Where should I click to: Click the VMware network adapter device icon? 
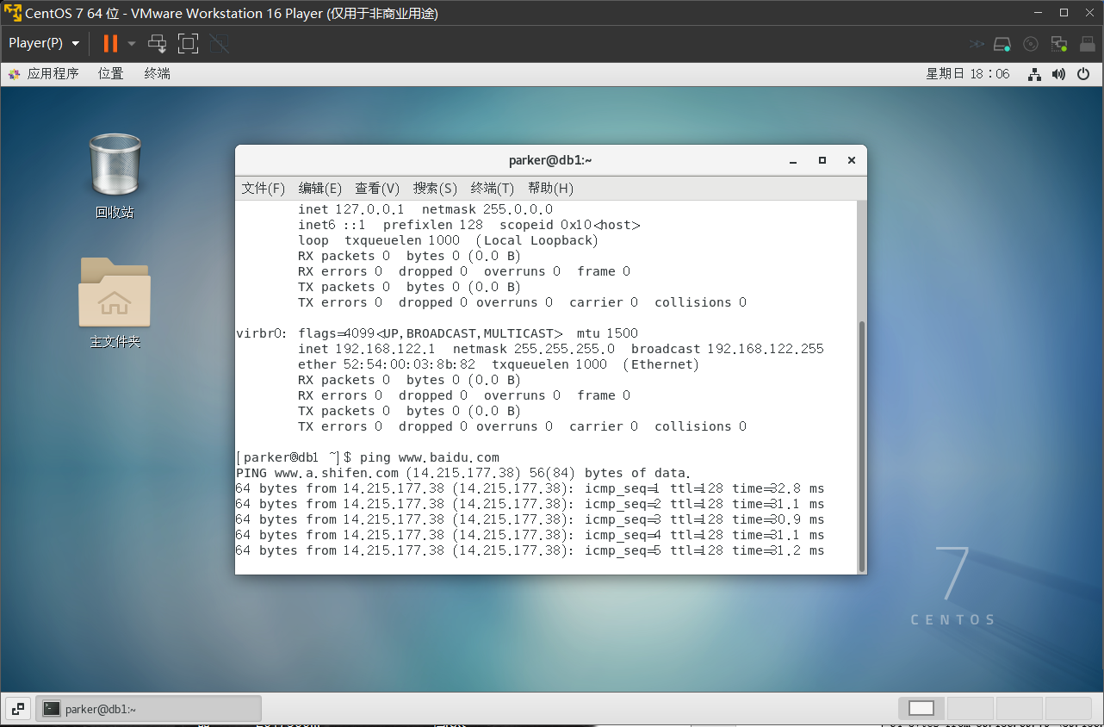(1059, 44)
